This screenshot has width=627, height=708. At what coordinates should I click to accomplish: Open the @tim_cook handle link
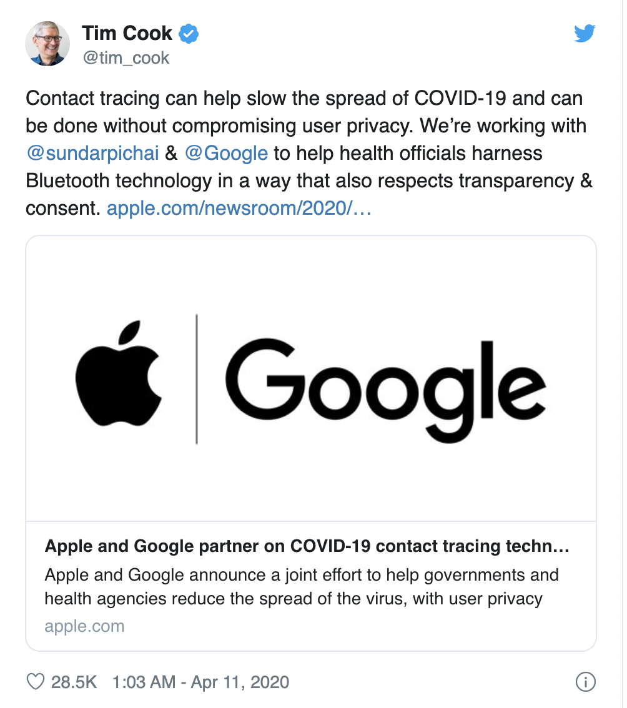click(126, 58)
